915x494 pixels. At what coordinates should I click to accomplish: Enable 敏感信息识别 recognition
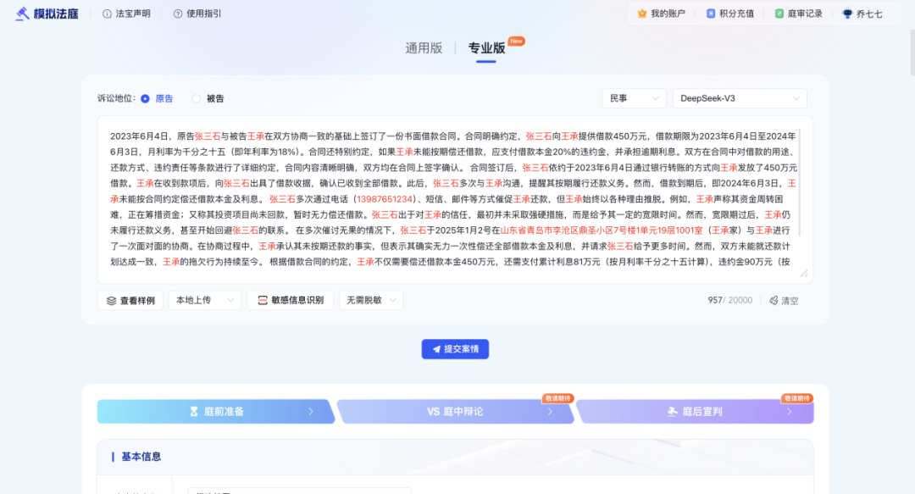click(x=290, y=299)
